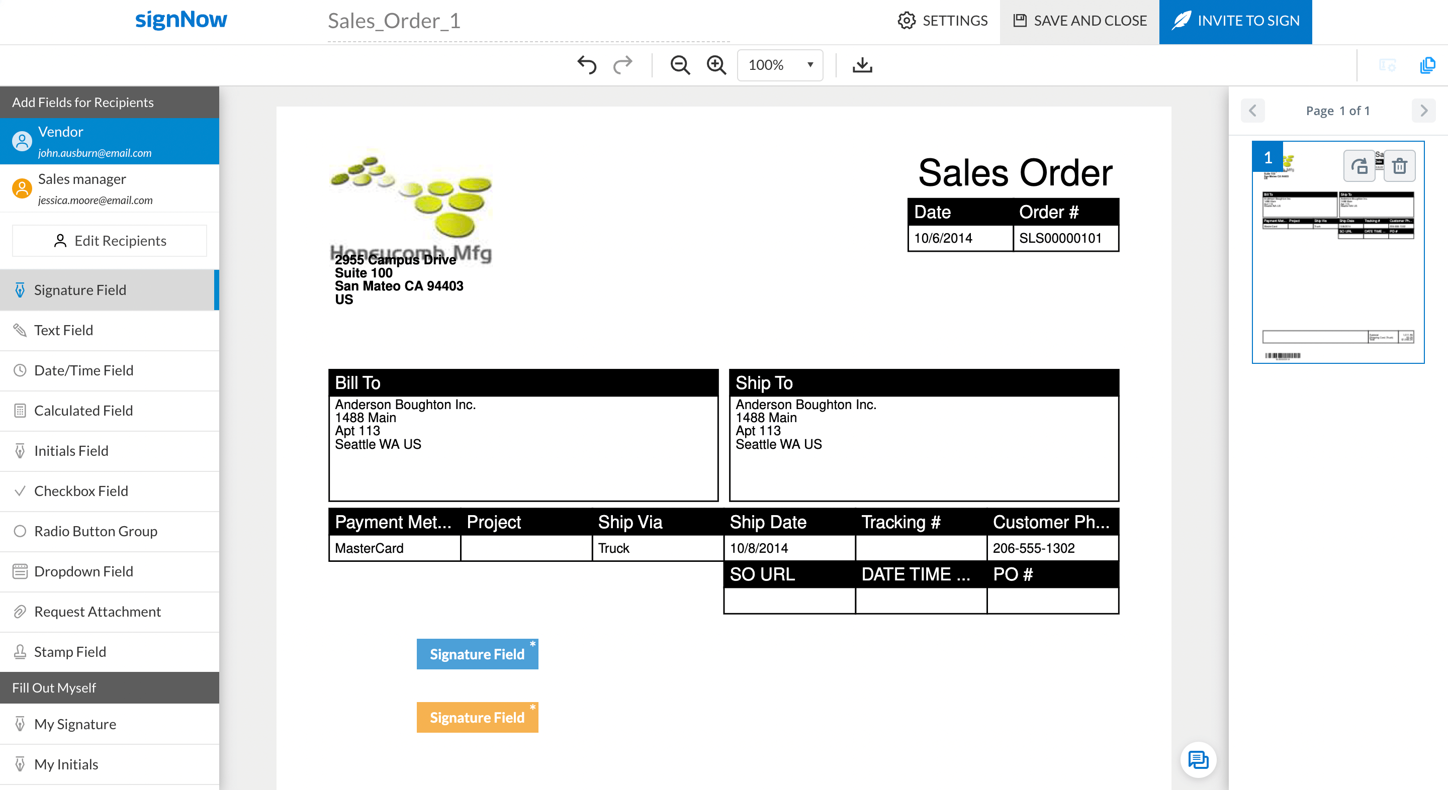Click the redo arrow icon
1448x790 pixels.
point(623,65)
